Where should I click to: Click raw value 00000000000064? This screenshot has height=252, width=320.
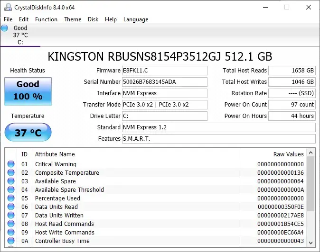(x=281, y=181)
